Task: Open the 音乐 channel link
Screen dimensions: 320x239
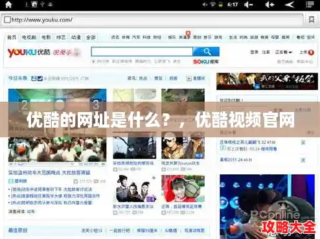Action: click(x=208, y=38)
